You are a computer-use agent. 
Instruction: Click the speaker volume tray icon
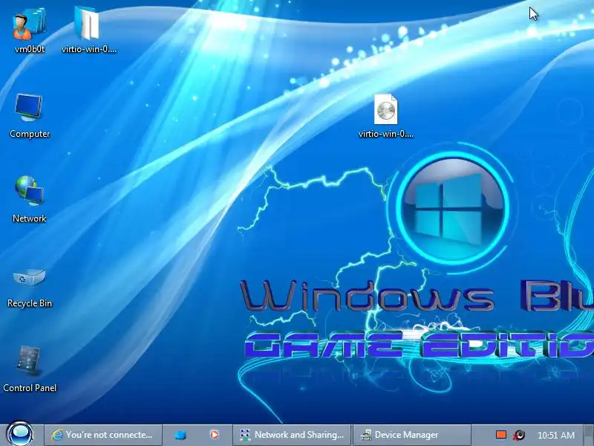(519, 435)
